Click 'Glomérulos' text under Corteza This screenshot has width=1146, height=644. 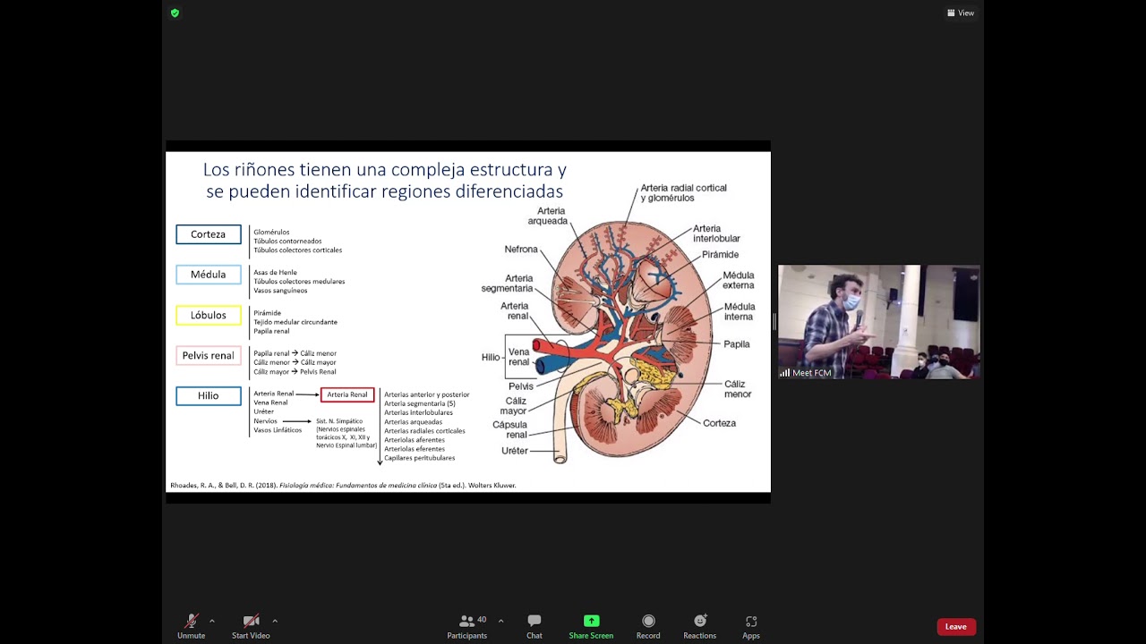tap(271, 232)
